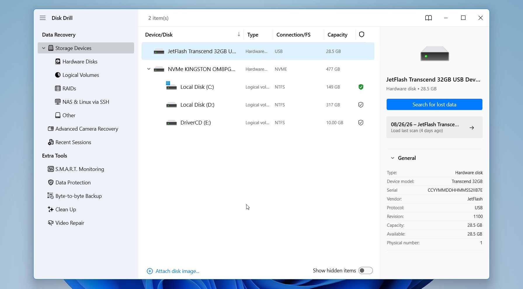This screenshot has width=523, height=289.
Task: Select NAS & Linux via SSH entry
Action: pos(86,102)
